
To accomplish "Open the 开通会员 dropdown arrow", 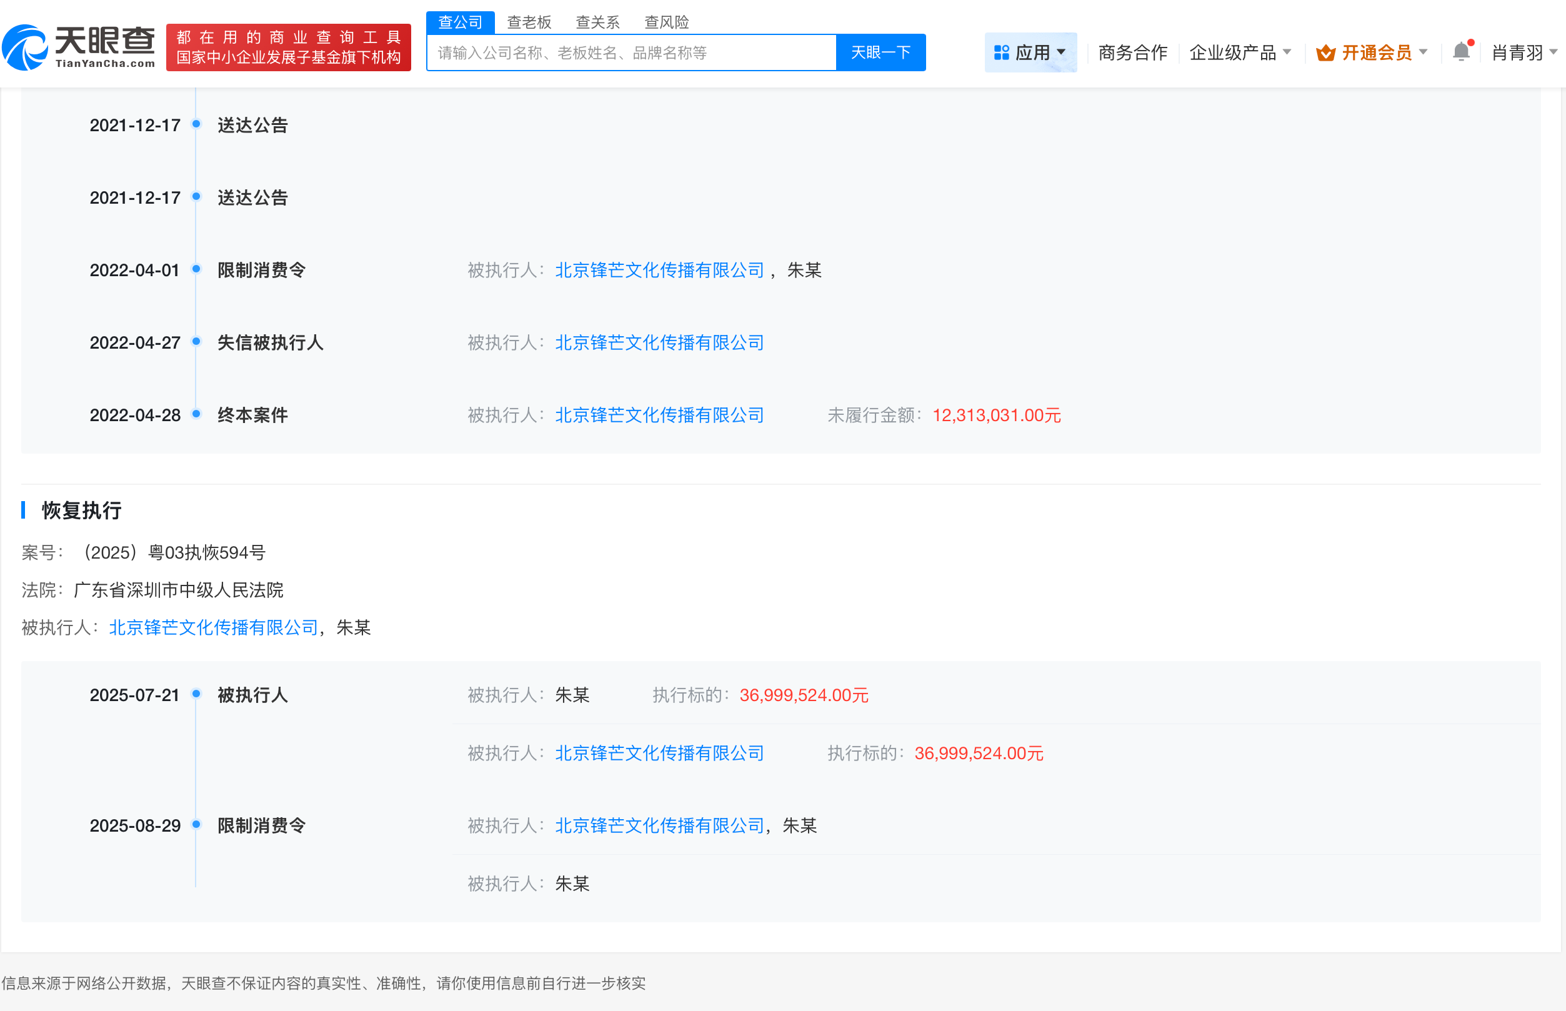I will coord(1423,52).
